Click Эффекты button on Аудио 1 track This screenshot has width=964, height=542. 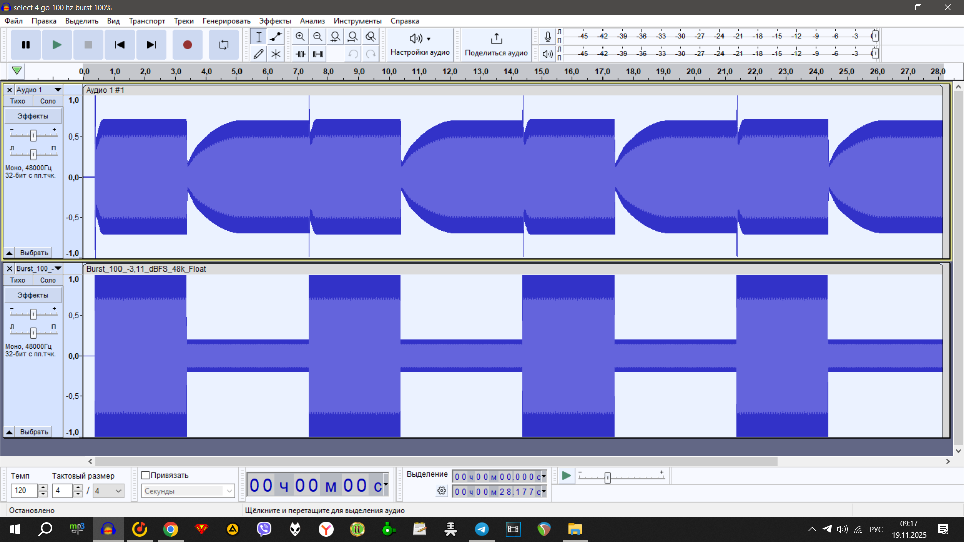[33, 116]
